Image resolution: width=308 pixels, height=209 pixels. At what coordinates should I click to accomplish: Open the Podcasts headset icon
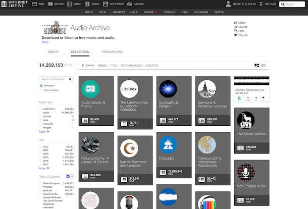tap(168, 145)
